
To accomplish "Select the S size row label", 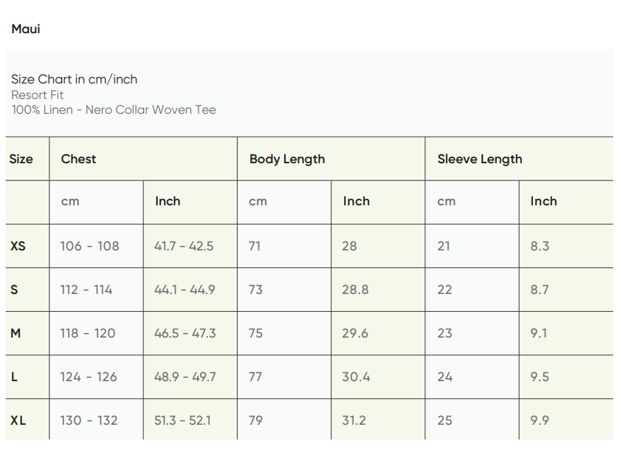I will tap(14, 290).
